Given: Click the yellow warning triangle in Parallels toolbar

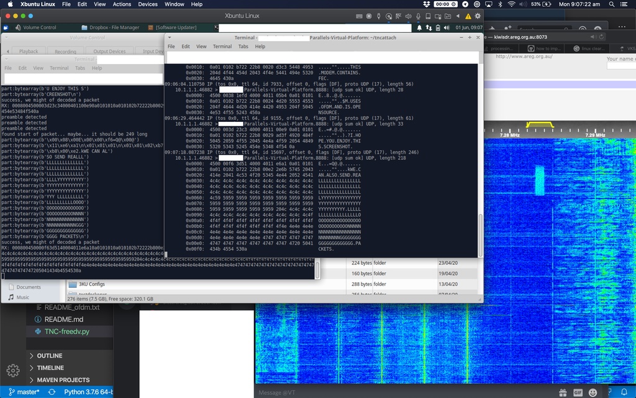Looking at the screenshot, I should click(x=468, y=16).
